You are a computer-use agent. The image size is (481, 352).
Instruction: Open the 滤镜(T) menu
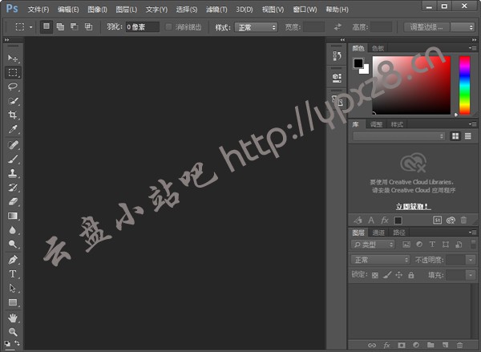pos(216,10)
